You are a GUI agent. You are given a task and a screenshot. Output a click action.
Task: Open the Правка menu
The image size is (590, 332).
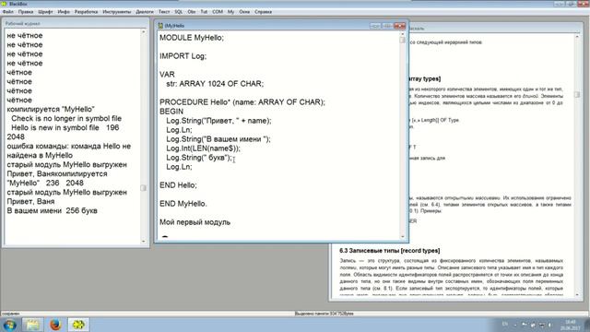[26, 12]
